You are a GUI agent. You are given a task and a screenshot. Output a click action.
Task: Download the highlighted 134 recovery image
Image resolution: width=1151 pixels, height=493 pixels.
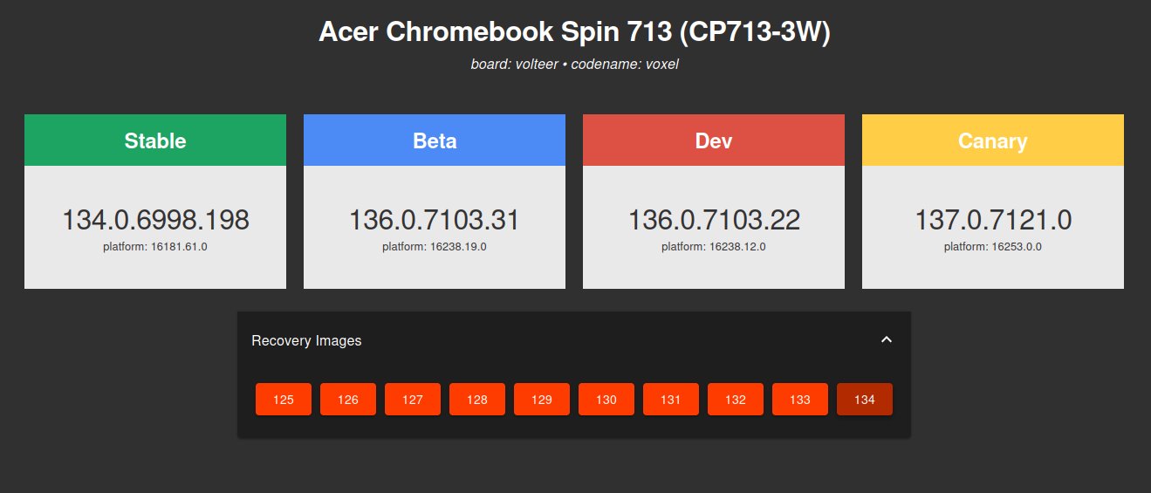tap(865, 400)
